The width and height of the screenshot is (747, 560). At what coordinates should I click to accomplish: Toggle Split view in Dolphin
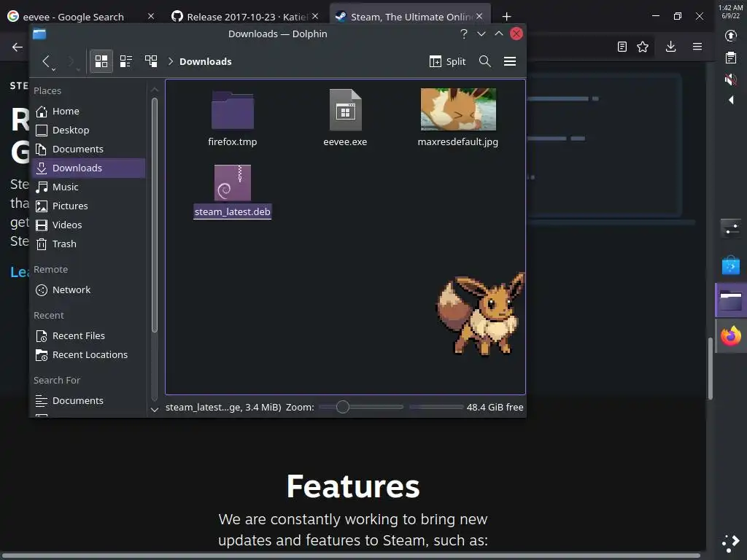click(447, 61)
